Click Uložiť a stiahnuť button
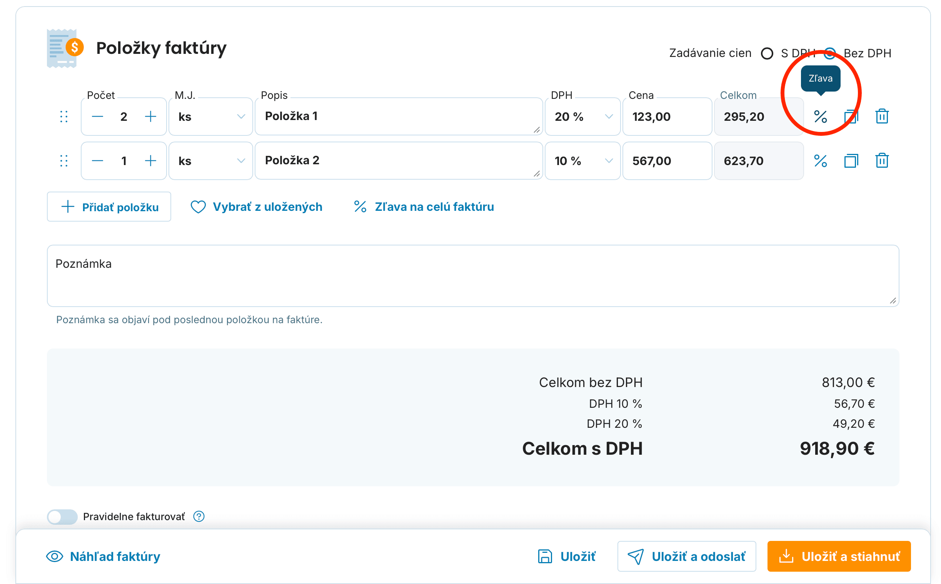The image size is (941, 584). [839, 556]
